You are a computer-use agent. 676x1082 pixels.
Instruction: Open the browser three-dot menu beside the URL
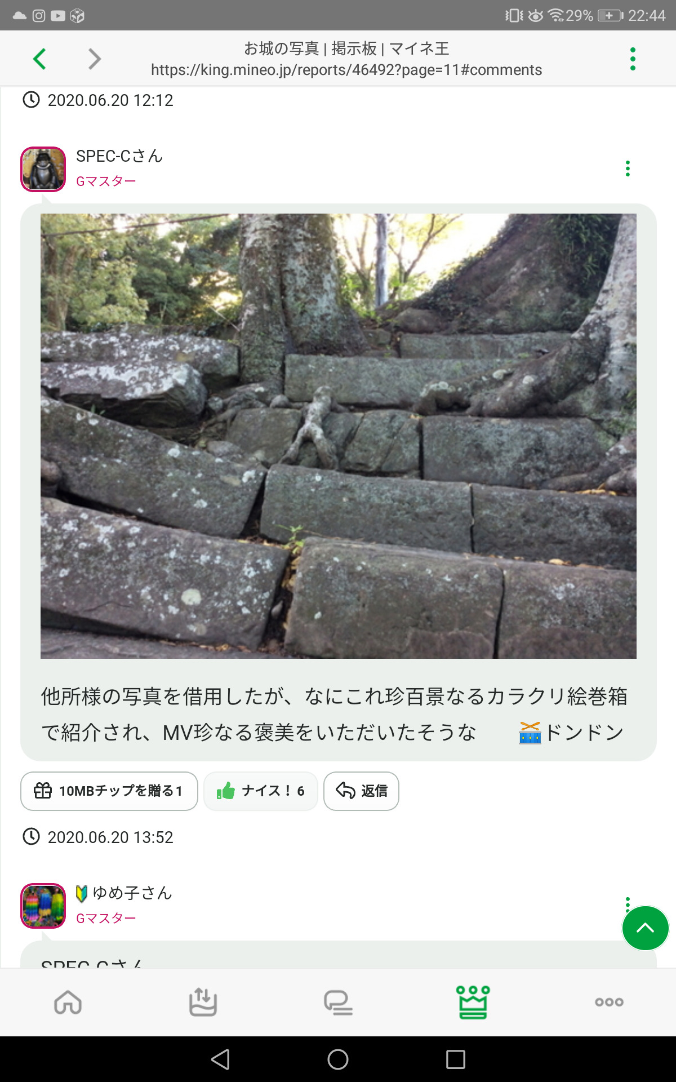coord(633,59)
